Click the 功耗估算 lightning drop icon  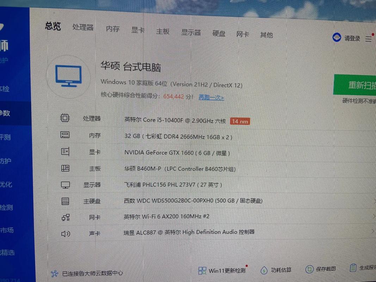pos(264,270)
